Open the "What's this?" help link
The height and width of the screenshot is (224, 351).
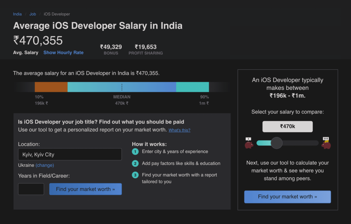pos(179,130)
